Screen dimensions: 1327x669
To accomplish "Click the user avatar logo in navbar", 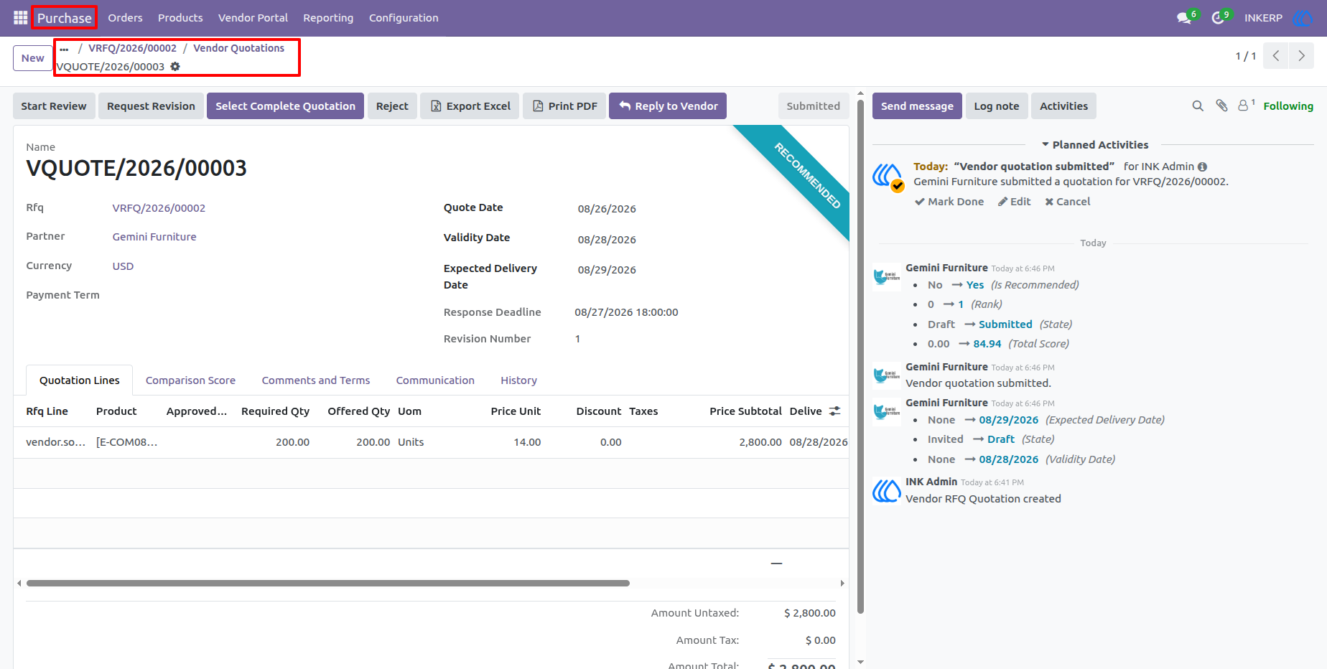I will click(1302, 18).
